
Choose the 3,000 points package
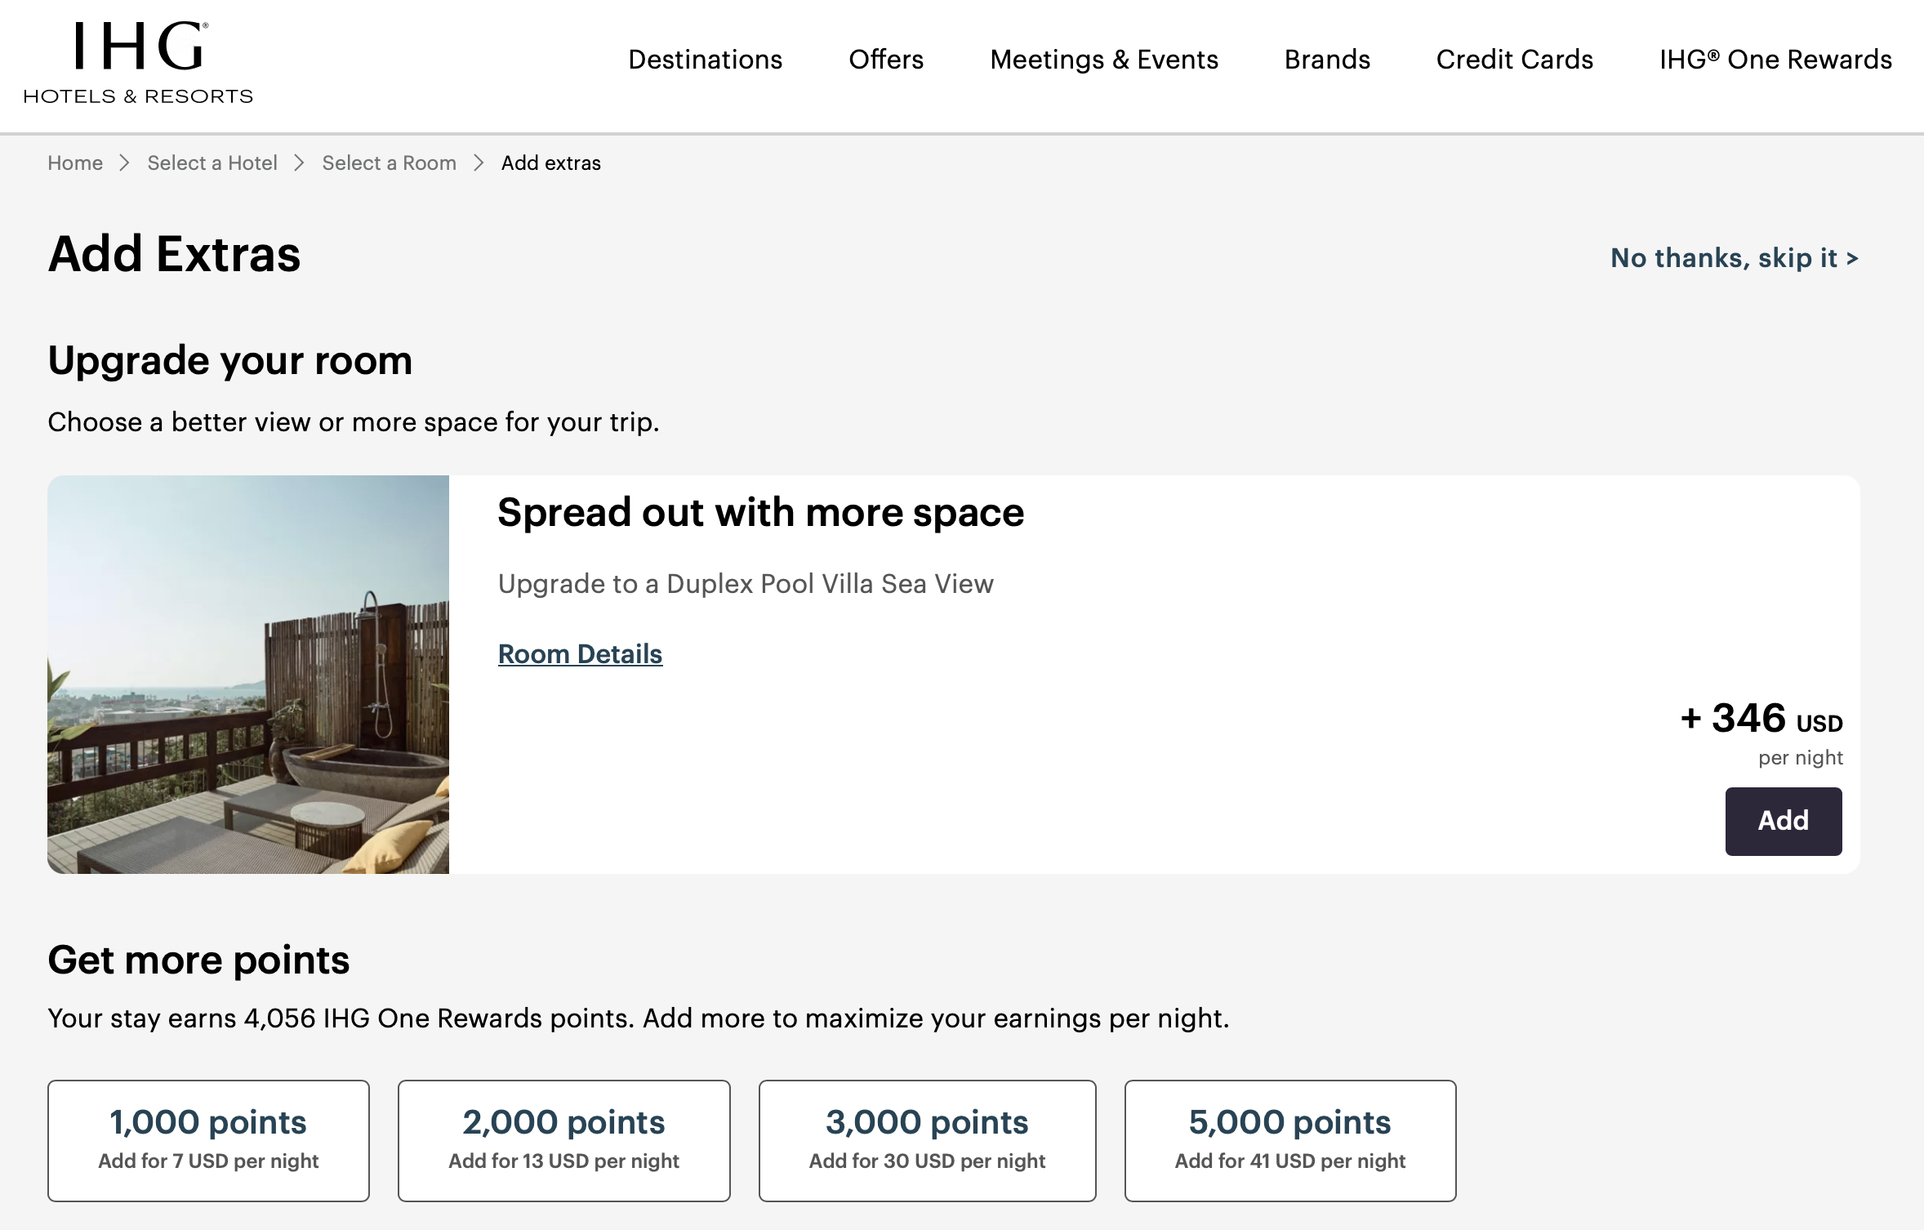click(x=928, y=1141)
